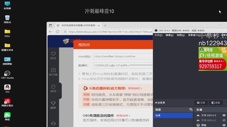The width and height of the screenshot is (227, 127).
Task: Click the OBS免填推流码插件 heading
Action: 98,116
